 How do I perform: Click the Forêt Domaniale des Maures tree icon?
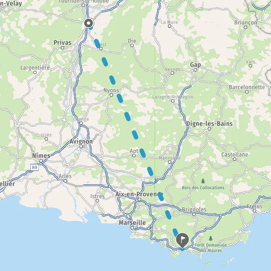point(210,238)
